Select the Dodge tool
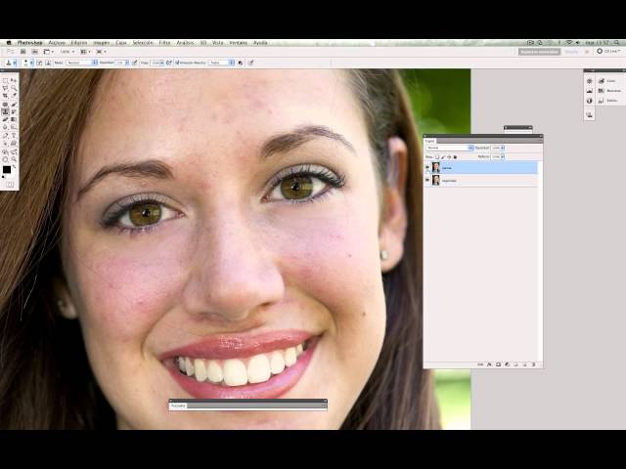The image size is (626, 469). [x=13, y=127]
